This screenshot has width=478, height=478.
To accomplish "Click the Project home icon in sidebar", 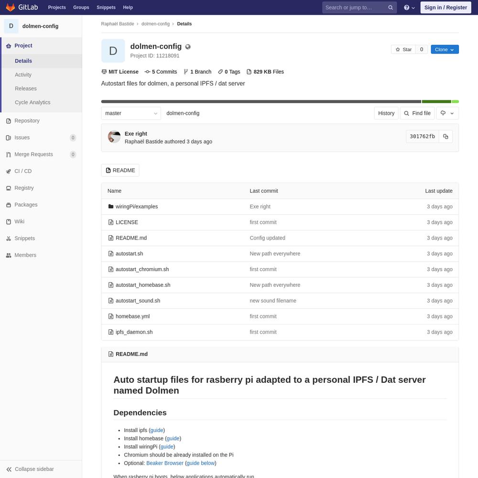I will (9, 46).
